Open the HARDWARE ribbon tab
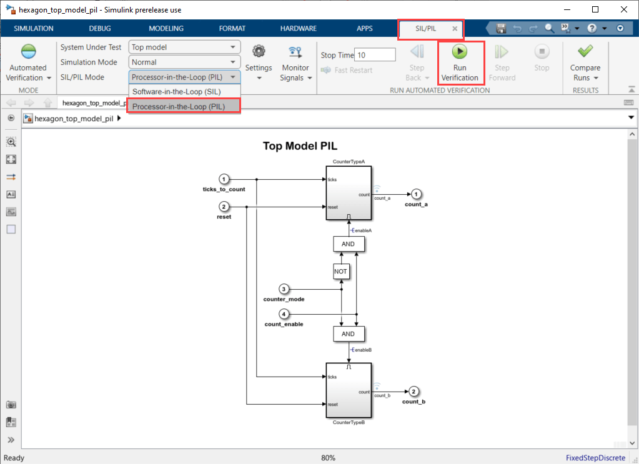Screen dimensions: 639x464 click(x=298, y=28)
